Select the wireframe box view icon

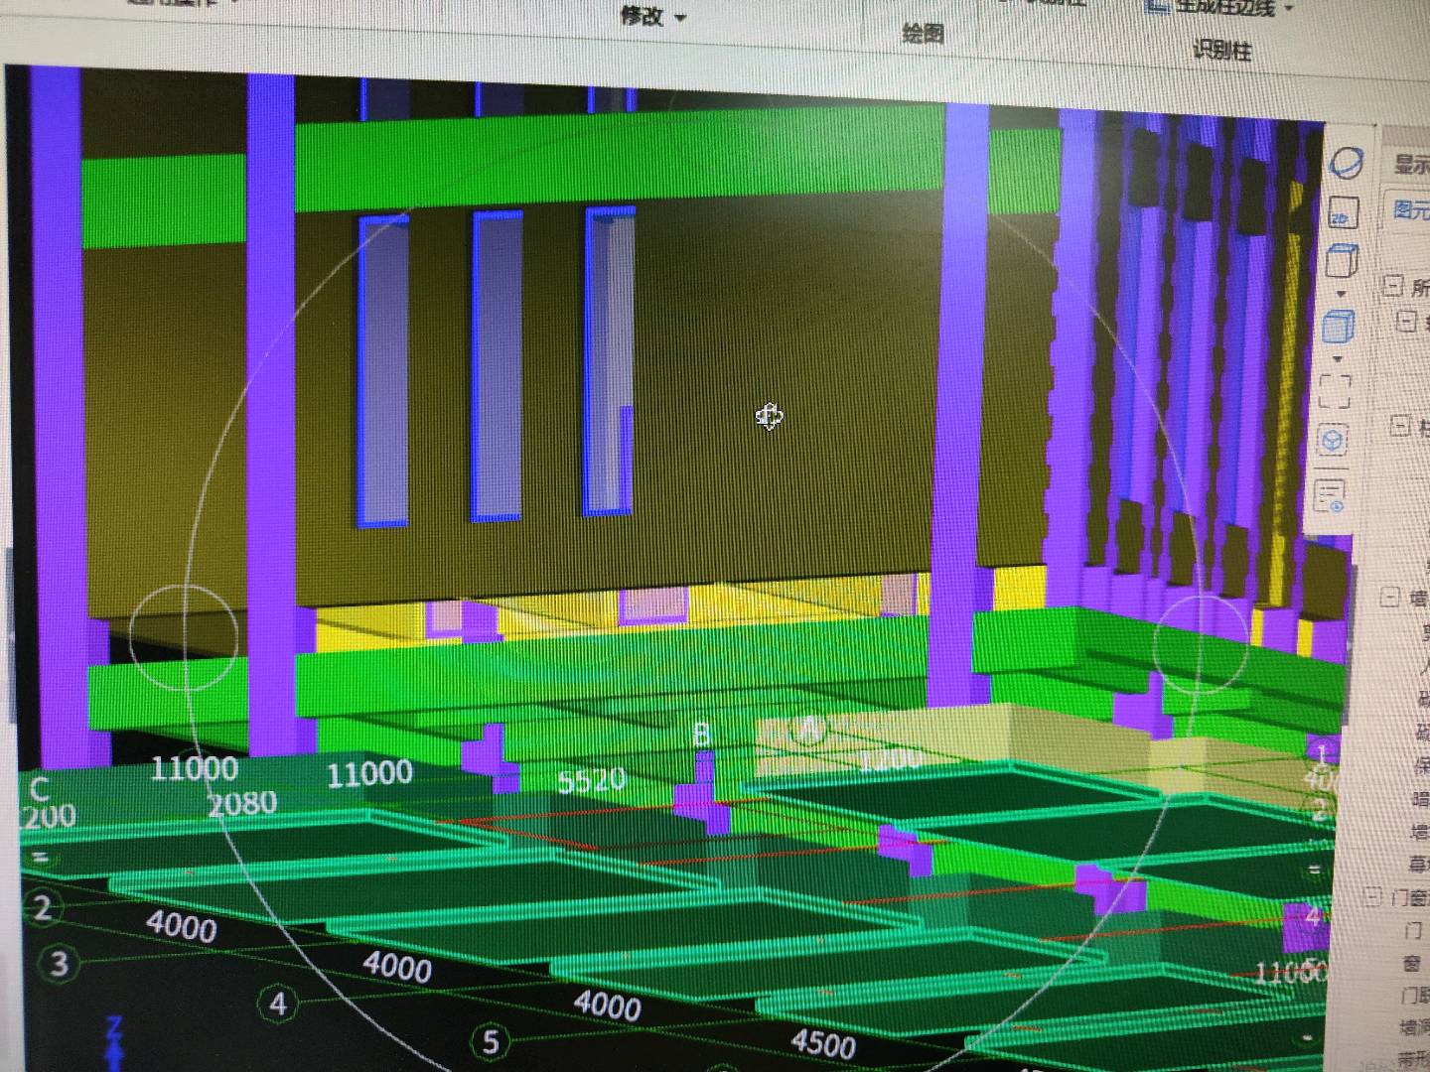coord(1342,262)
